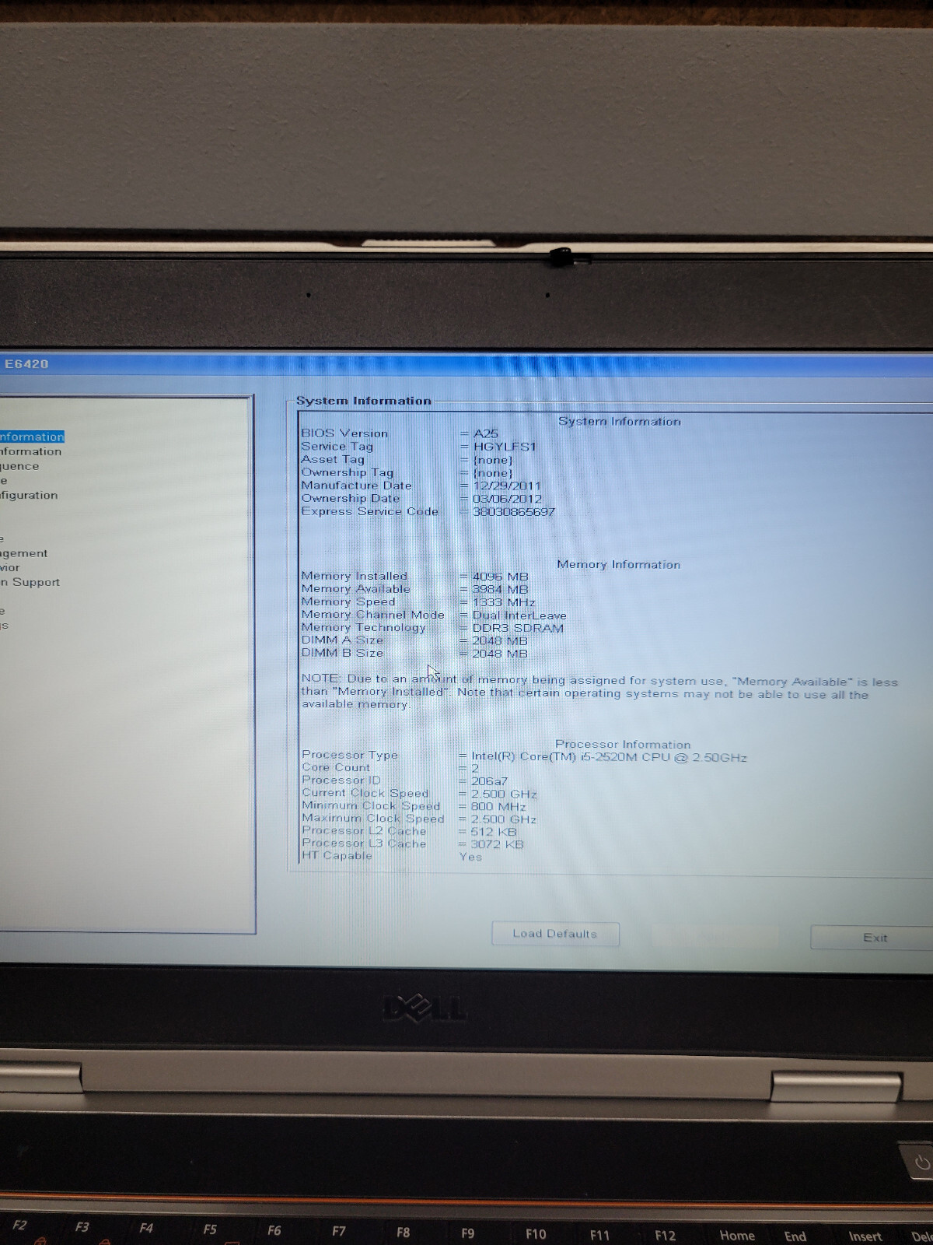Screen dimensions: 933x1245
Task: Open the System Configuration entry ending in 'figuration'
Action: tap(29, 495)
